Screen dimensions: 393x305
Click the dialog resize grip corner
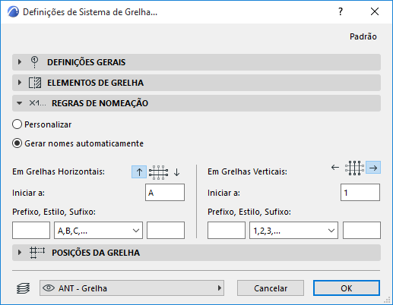[x=387, y=300]
